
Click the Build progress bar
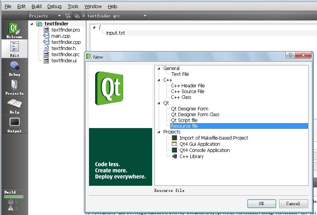tap(13, 197)
